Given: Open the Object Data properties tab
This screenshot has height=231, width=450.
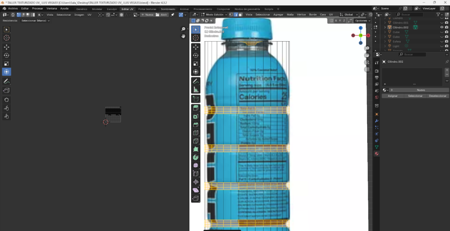Looking at the screenshot, I should (377, 147).
